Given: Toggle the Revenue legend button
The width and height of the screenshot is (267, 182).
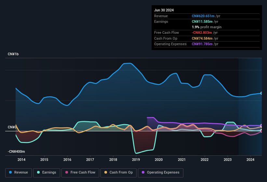Looking at the screenshot, I should pos(19,173).
